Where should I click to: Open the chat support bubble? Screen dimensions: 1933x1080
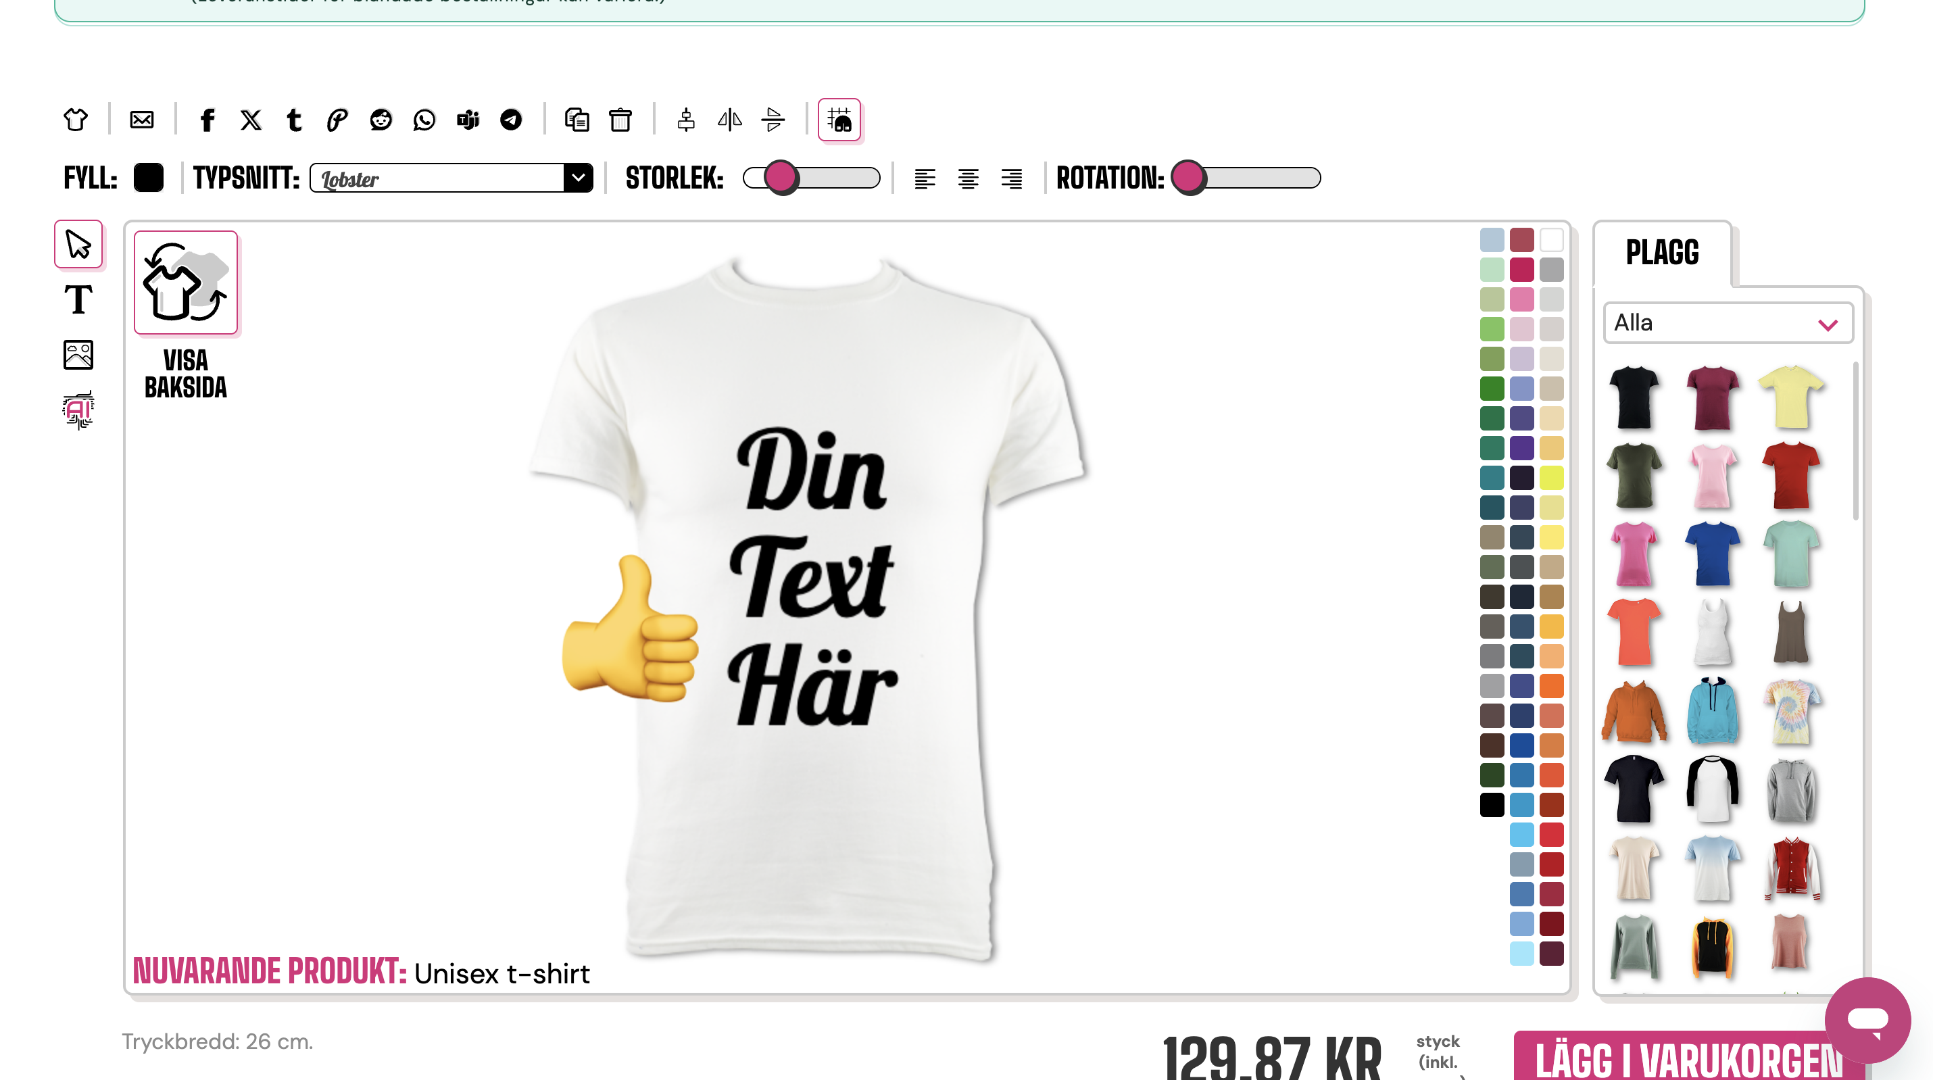[1867, 1019]
